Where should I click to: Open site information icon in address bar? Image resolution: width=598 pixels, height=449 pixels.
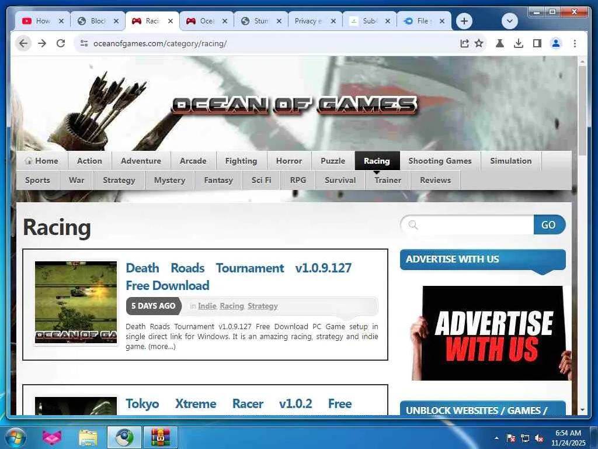point(84,43)
